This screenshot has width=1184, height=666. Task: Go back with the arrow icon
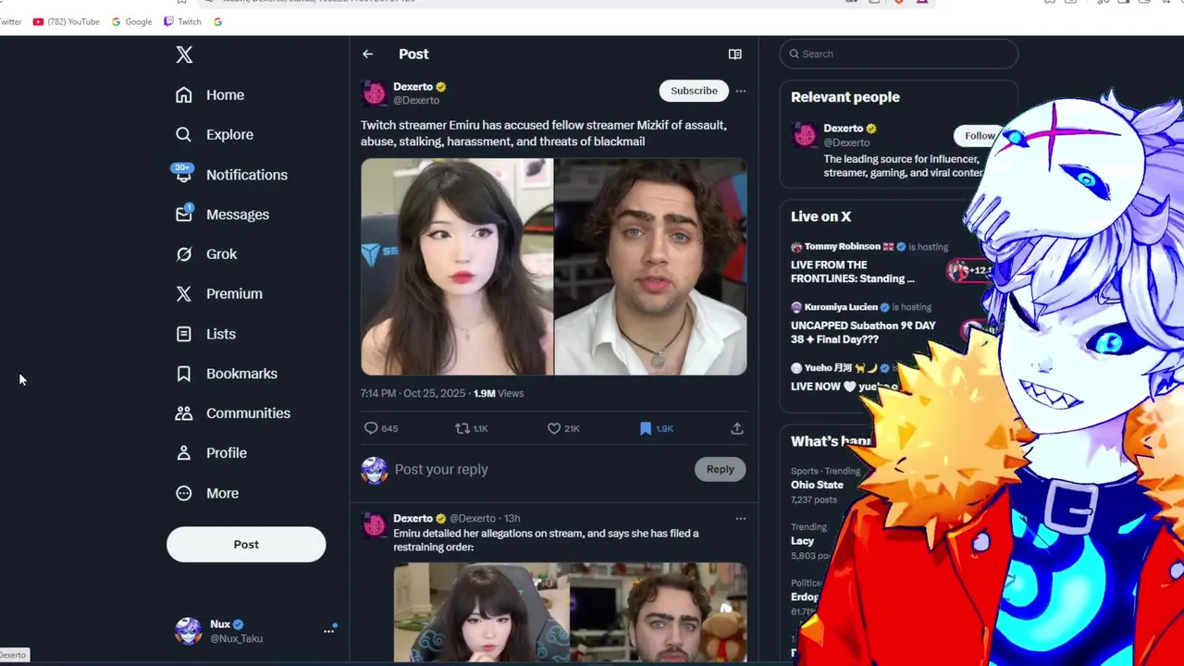367,55
